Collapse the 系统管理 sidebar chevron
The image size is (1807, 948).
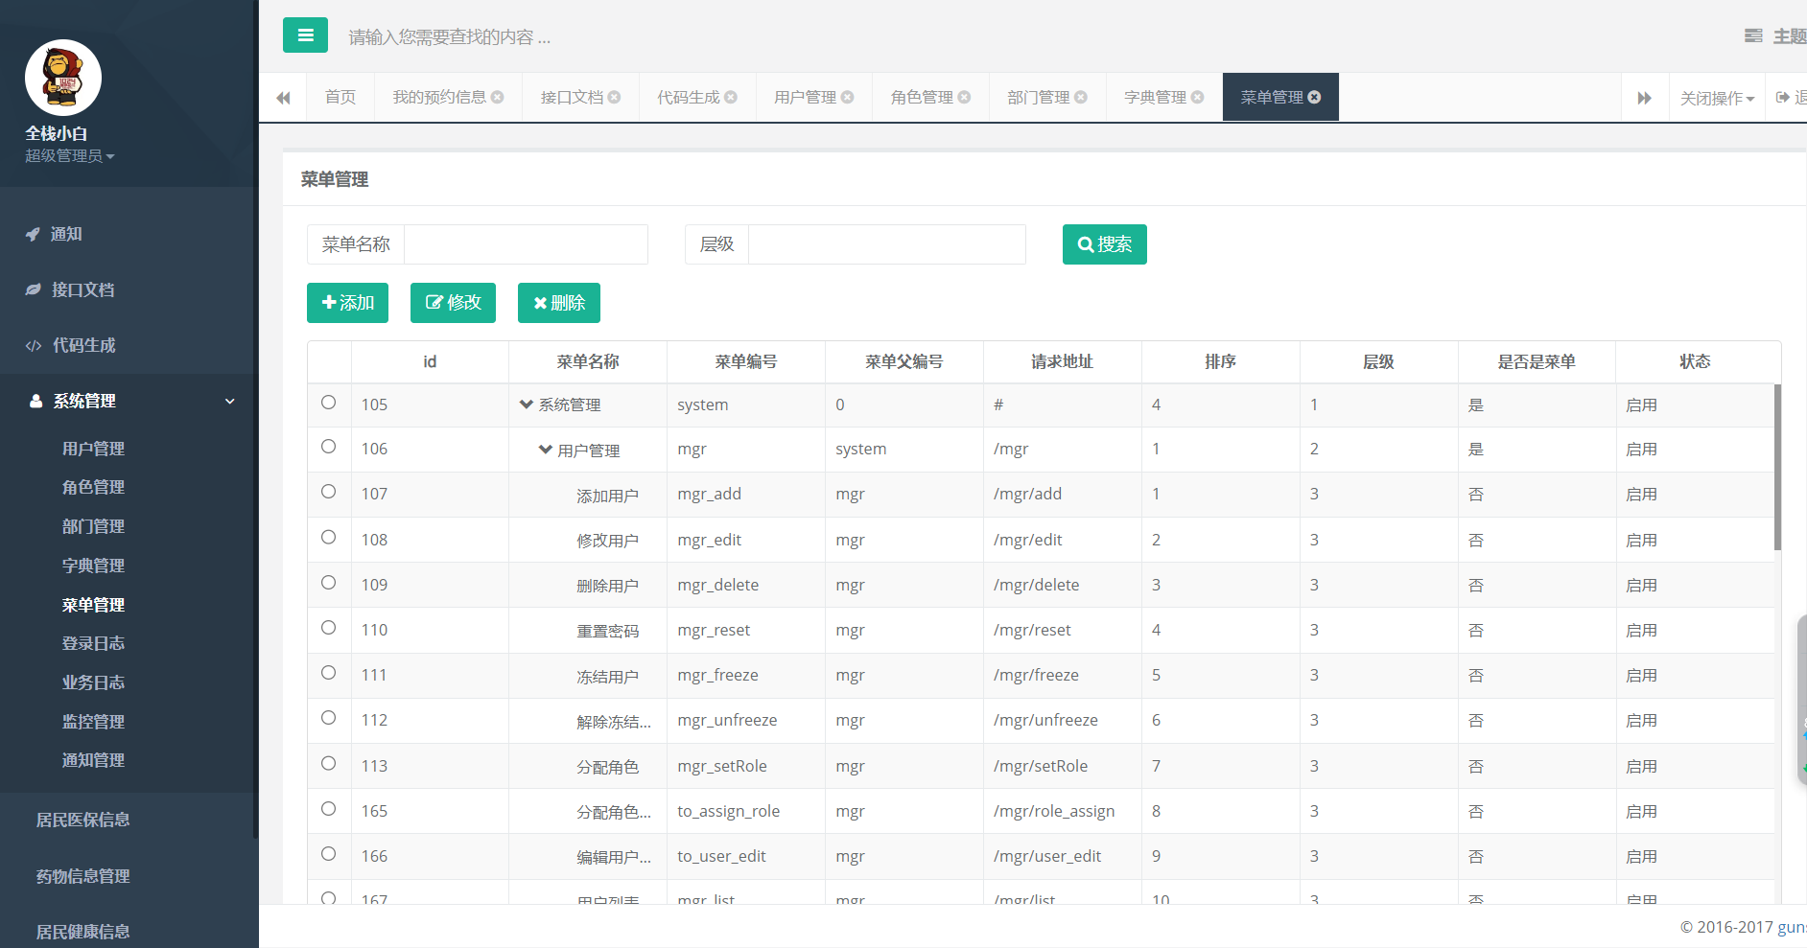pyautogui.click(x=230, y=402)
